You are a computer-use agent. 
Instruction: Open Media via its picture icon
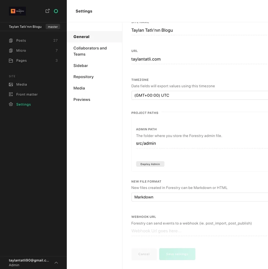tap(11, 84)
